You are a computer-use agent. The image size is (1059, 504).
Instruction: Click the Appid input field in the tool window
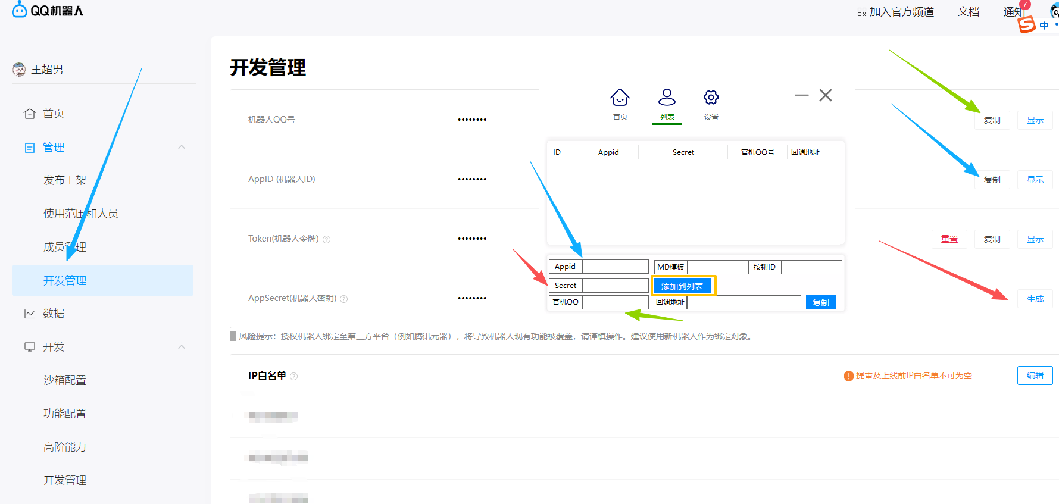(615, 267)
